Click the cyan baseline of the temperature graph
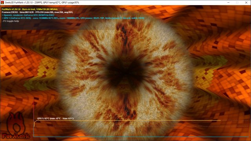Image resolution: width=251 pixels, height=141 pixels. [141, 137]
